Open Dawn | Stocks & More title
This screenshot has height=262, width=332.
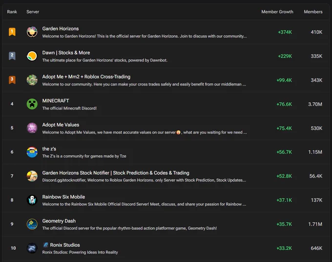[x=66, y=53]
